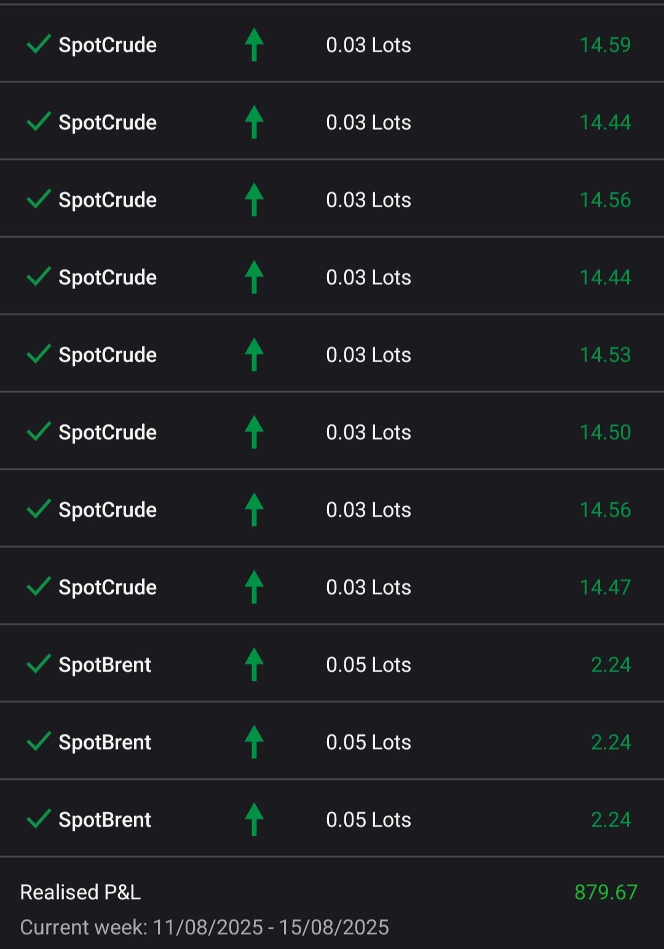The image size is (664, 949).
Task: Tap the buy arrow in the 14.50 row
Action: coord(254,432)
